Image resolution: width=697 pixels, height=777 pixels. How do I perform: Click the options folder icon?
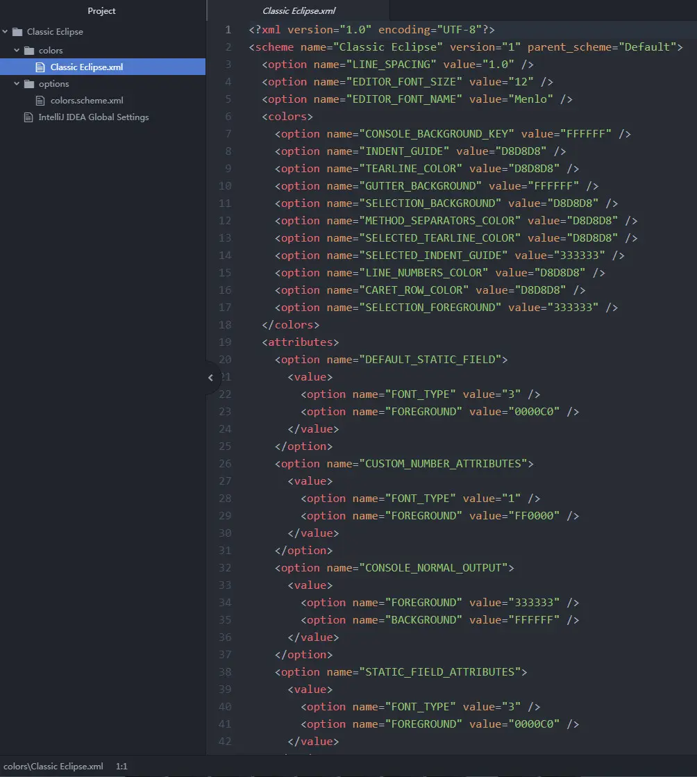30,84
